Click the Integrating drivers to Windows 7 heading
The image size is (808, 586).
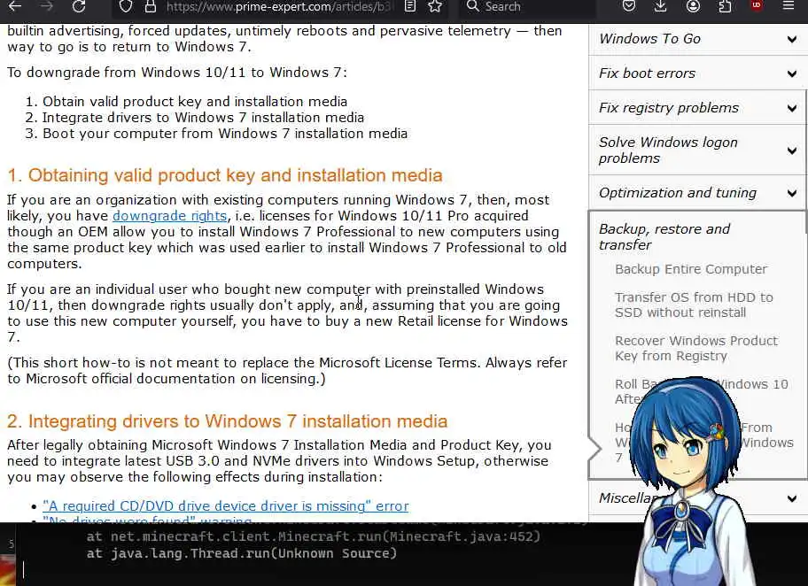point(227,421)
